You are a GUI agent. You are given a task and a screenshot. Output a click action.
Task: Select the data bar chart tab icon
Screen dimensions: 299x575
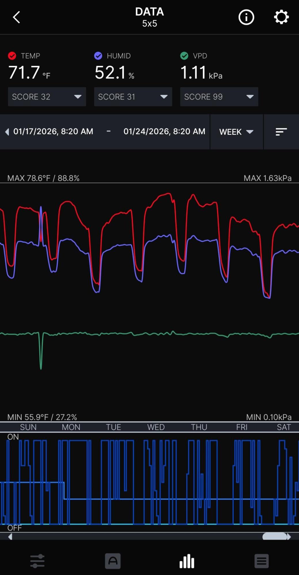(187, 561)
